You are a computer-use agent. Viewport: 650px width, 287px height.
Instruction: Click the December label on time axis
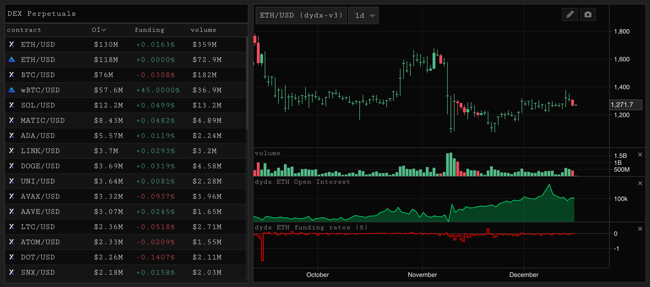click(524, 275)
